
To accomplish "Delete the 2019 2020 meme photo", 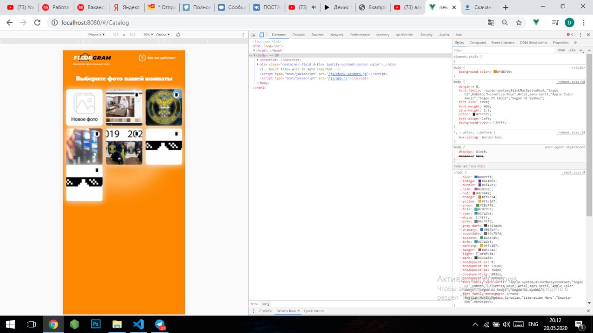I will (x=137, y=134).
